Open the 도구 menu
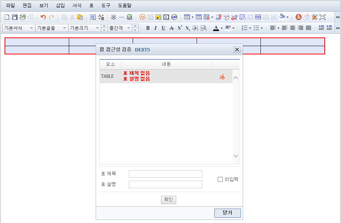The height and width of the screenshot is (223, 341). point(106,6)
